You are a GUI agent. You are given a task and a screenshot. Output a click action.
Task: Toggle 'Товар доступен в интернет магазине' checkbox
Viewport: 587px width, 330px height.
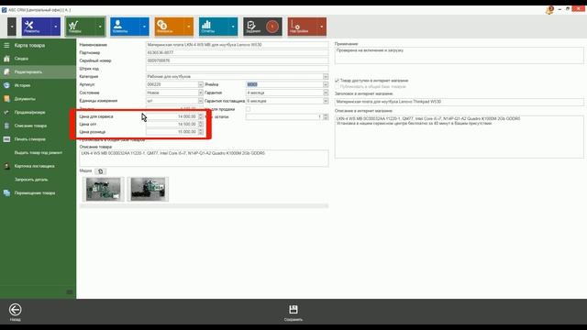(x=337, y=81)
